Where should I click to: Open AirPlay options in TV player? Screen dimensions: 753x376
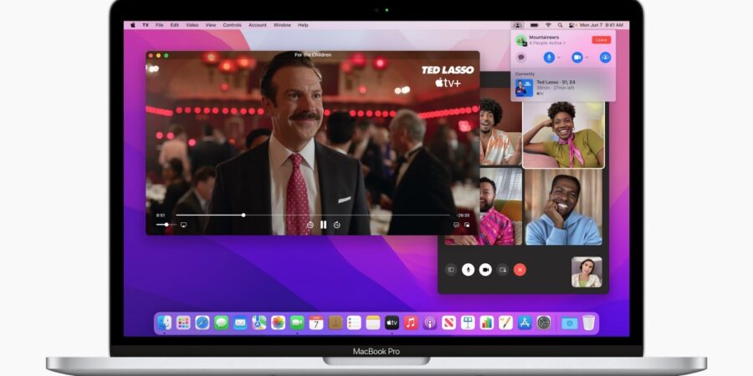tap(183, 225)
